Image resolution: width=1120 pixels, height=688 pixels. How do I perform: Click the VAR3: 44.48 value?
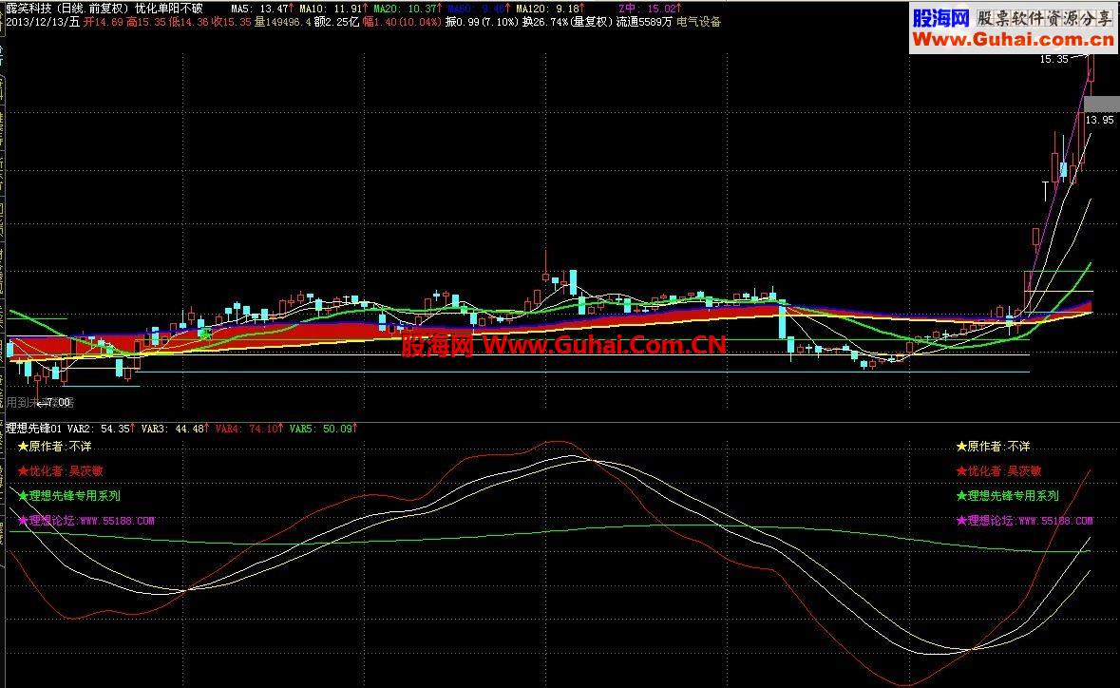click(175, 429)
